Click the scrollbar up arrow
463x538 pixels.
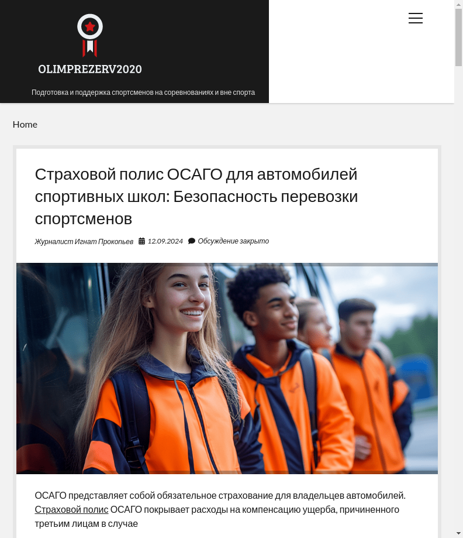[458, 4]
